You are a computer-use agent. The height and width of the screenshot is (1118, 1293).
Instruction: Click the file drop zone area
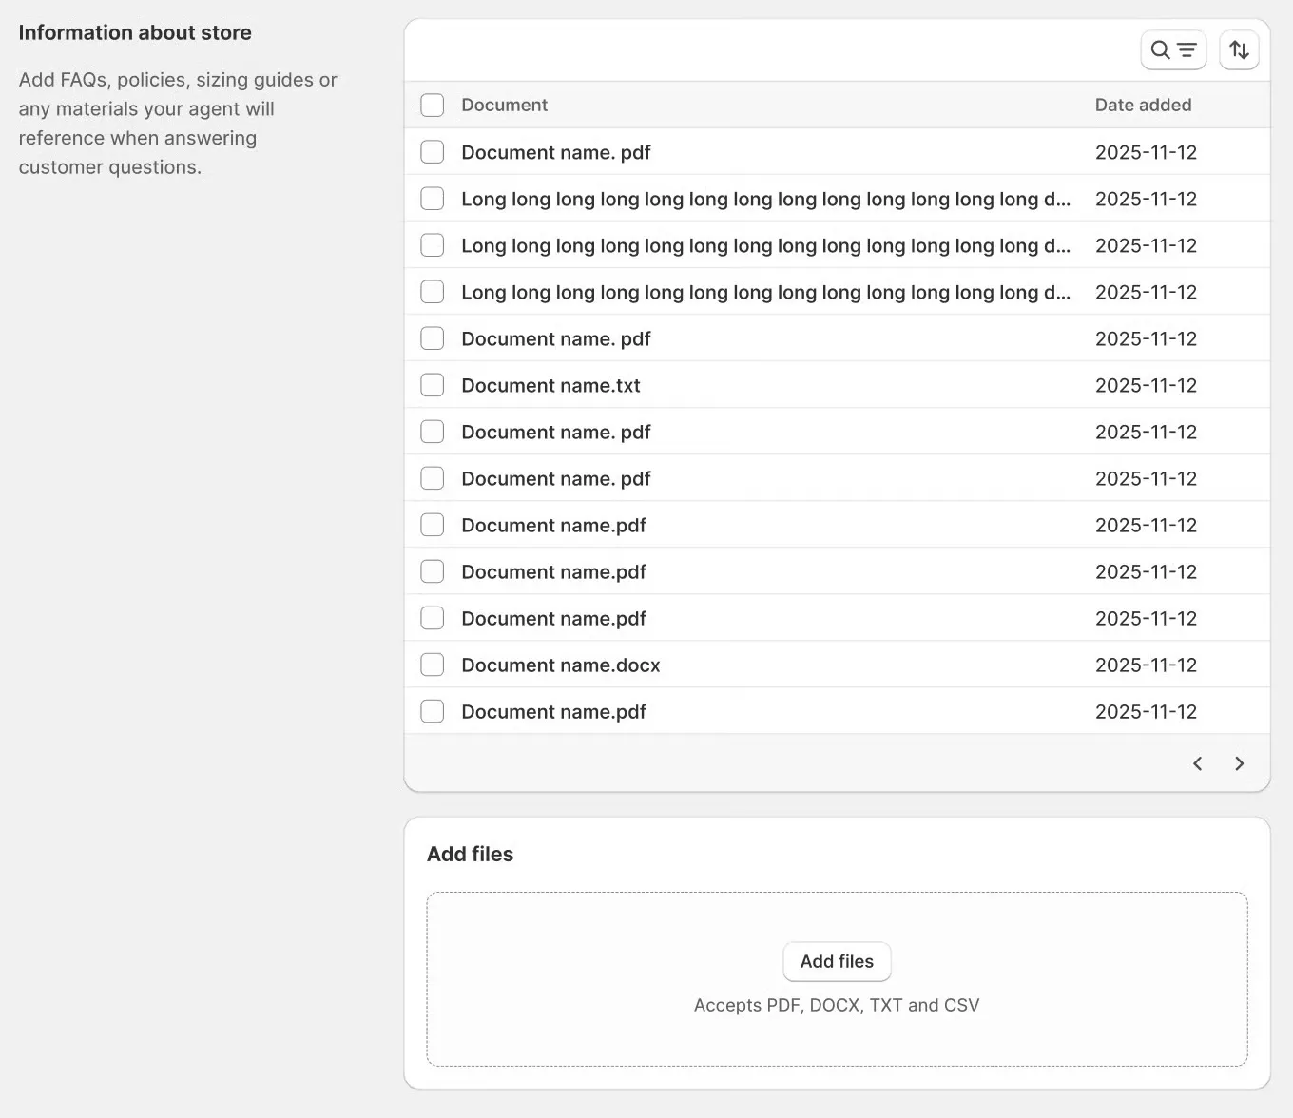pos(837,1036)
